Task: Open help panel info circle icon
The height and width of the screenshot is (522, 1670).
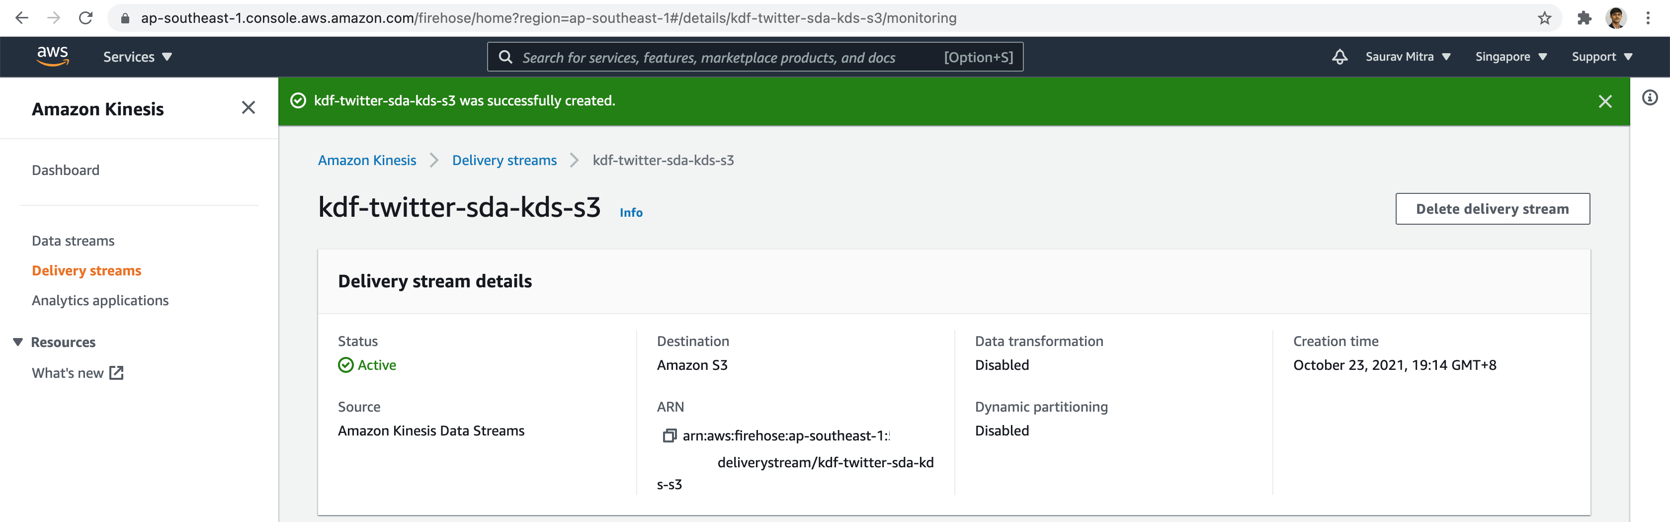Action: [x=1649, y=98]
